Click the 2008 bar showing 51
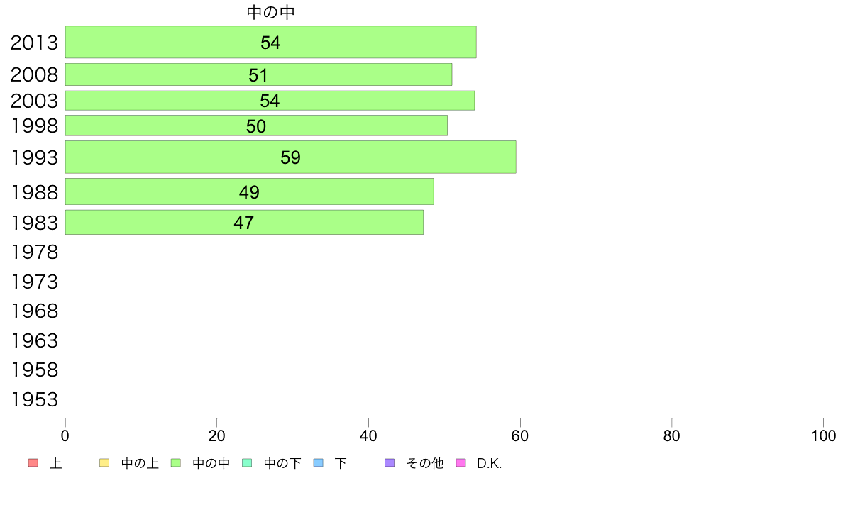The height and width of the screenshot is (522, 843). click(258, 74)
